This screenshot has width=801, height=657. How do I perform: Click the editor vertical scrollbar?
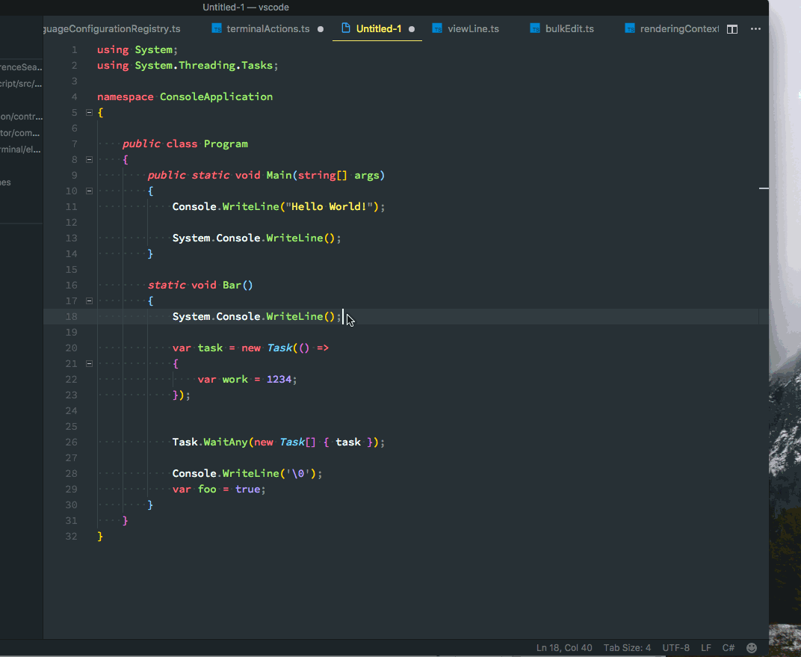tap(765, 188)
